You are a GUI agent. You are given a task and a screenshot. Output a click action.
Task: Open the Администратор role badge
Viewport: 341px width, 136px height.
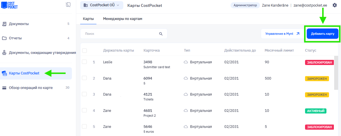(245, 5)
